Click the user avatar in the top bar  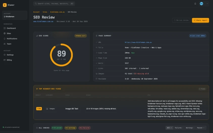click(201, 4)
